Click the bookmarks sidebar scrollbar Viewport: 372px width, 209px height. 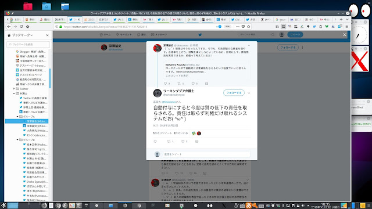[50, 78]
